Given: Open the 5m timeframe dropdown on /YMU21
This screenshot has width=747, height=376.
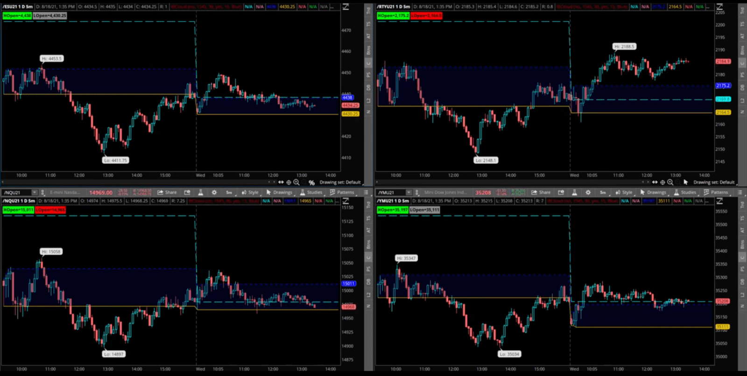Looking at the screenshot, I should click(603, 192).
